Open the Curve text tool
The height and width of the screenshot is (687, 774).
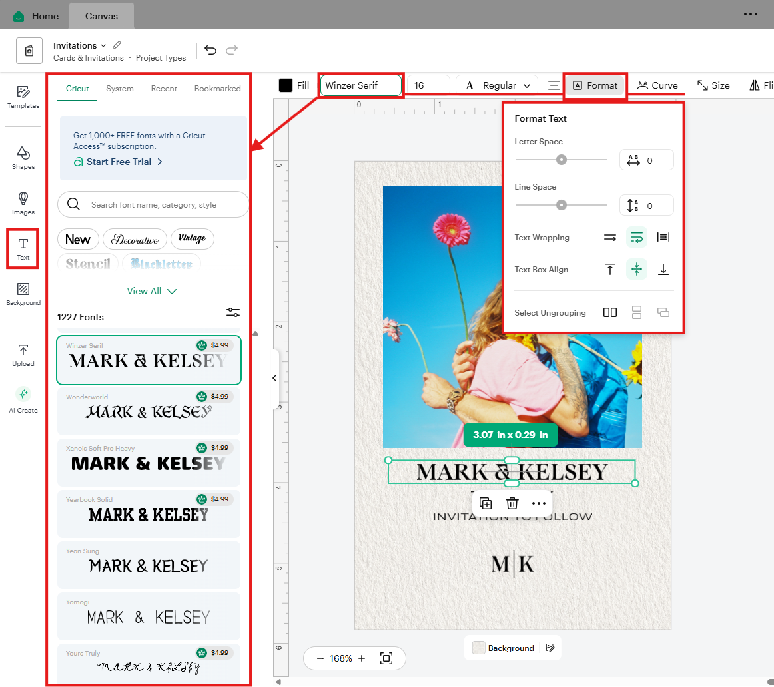click(x=657, y=85)
